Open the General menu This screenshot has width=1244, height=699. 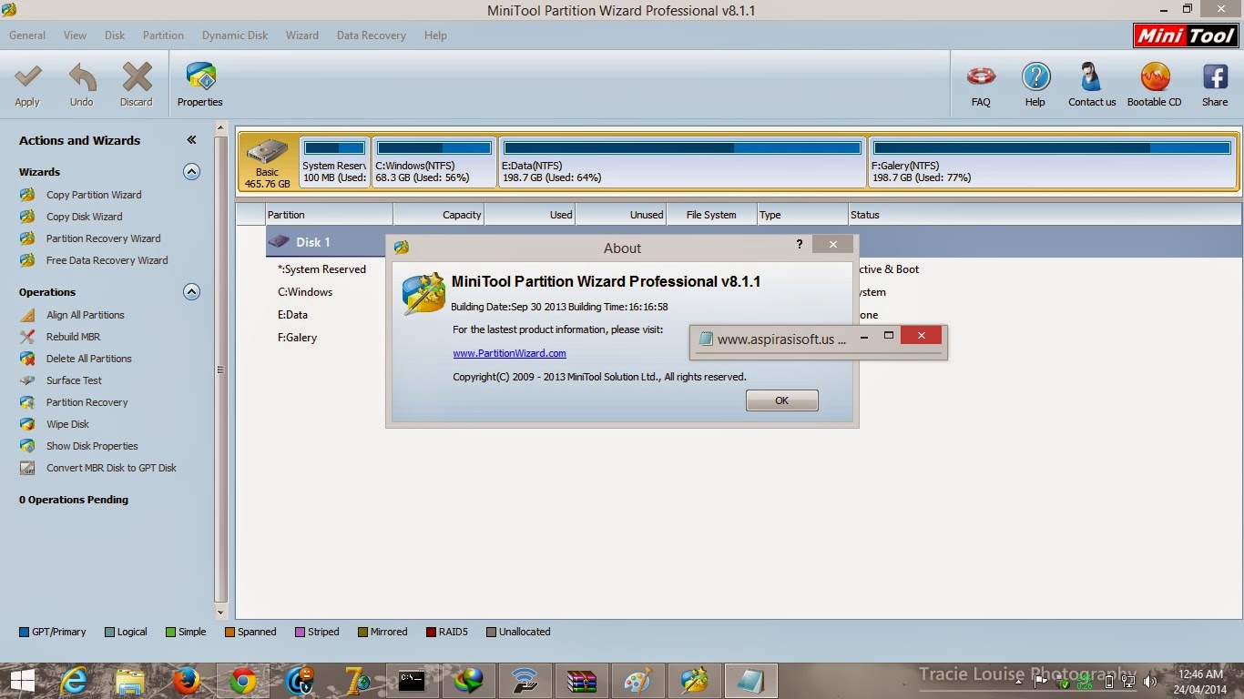[27, 35]
